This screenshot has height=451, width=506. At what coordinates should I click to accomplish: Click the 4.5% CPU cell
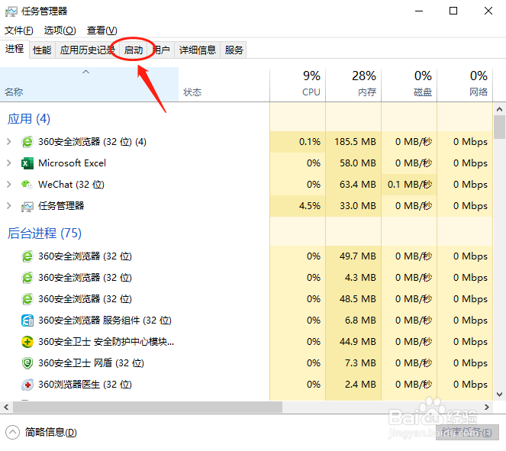pos(298,206)
